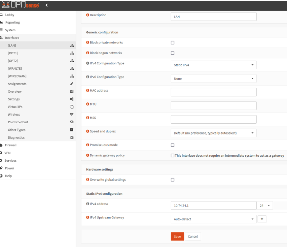Show help for Dynamic gateway policy
The width and height of the screenshot is (287, 247).
click(x=88, y=155)
